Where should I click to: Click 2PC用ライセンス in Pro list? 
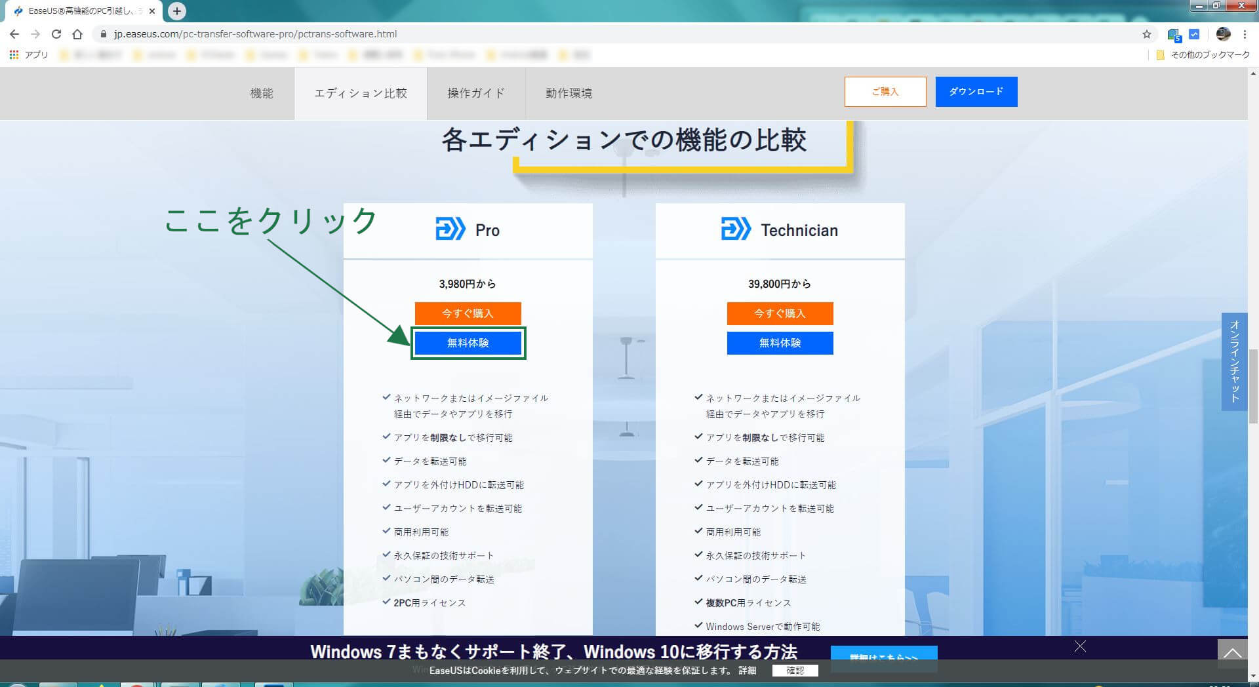[x=430, y=602]
